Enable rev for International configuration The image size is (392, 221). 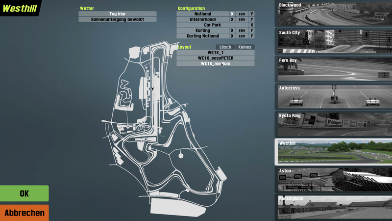pos(242,20)
